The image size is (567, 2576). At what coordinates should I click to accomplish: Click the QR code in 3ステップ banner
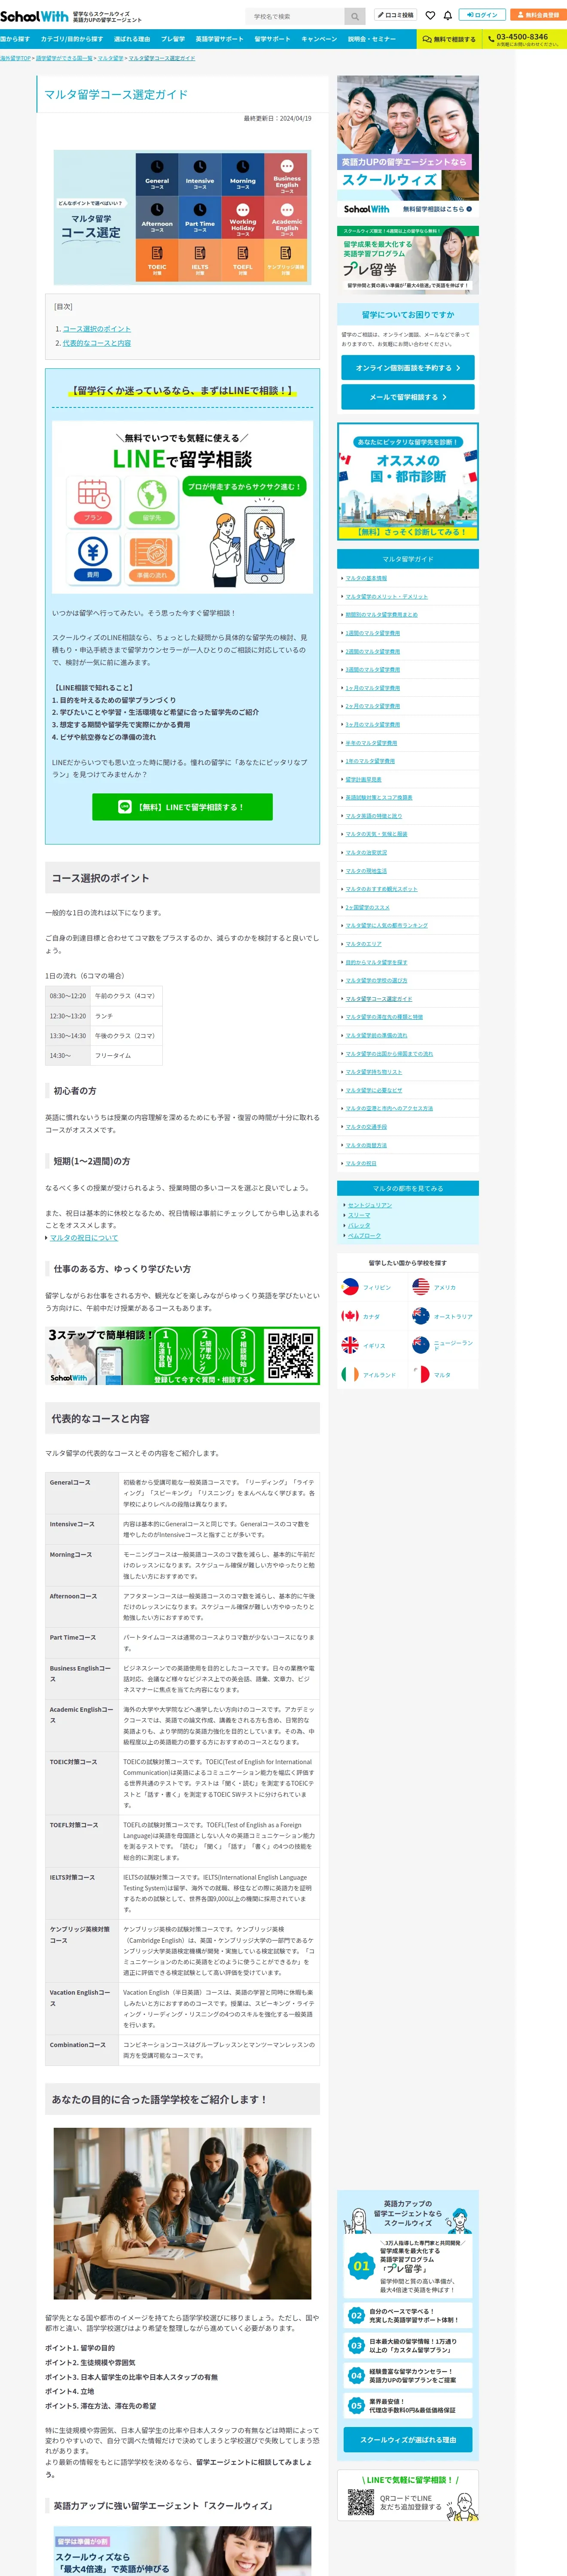click(290, 1355)
